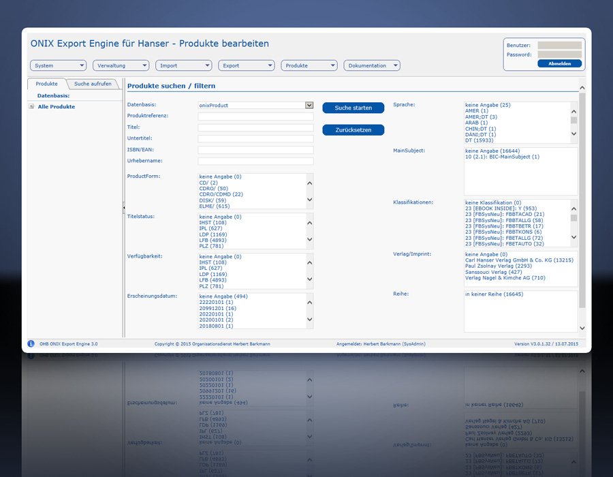
Task: Open the System menu dropdown
Action: point(59,65)
